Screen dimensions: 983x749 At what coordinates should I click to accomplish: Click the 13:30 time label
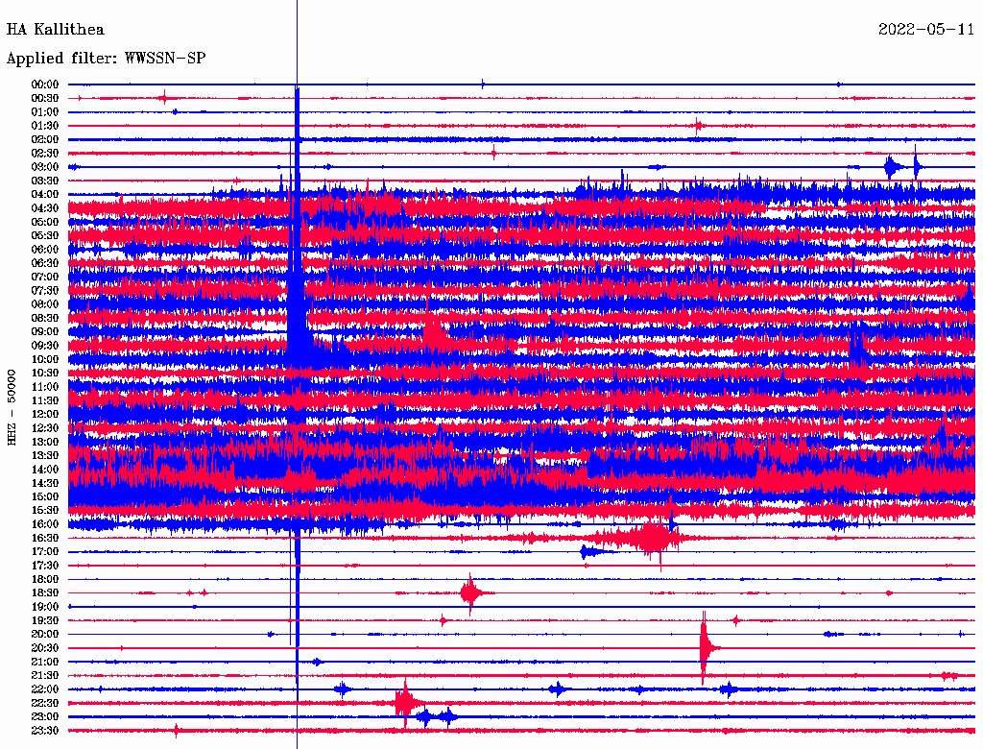(45, 456)
